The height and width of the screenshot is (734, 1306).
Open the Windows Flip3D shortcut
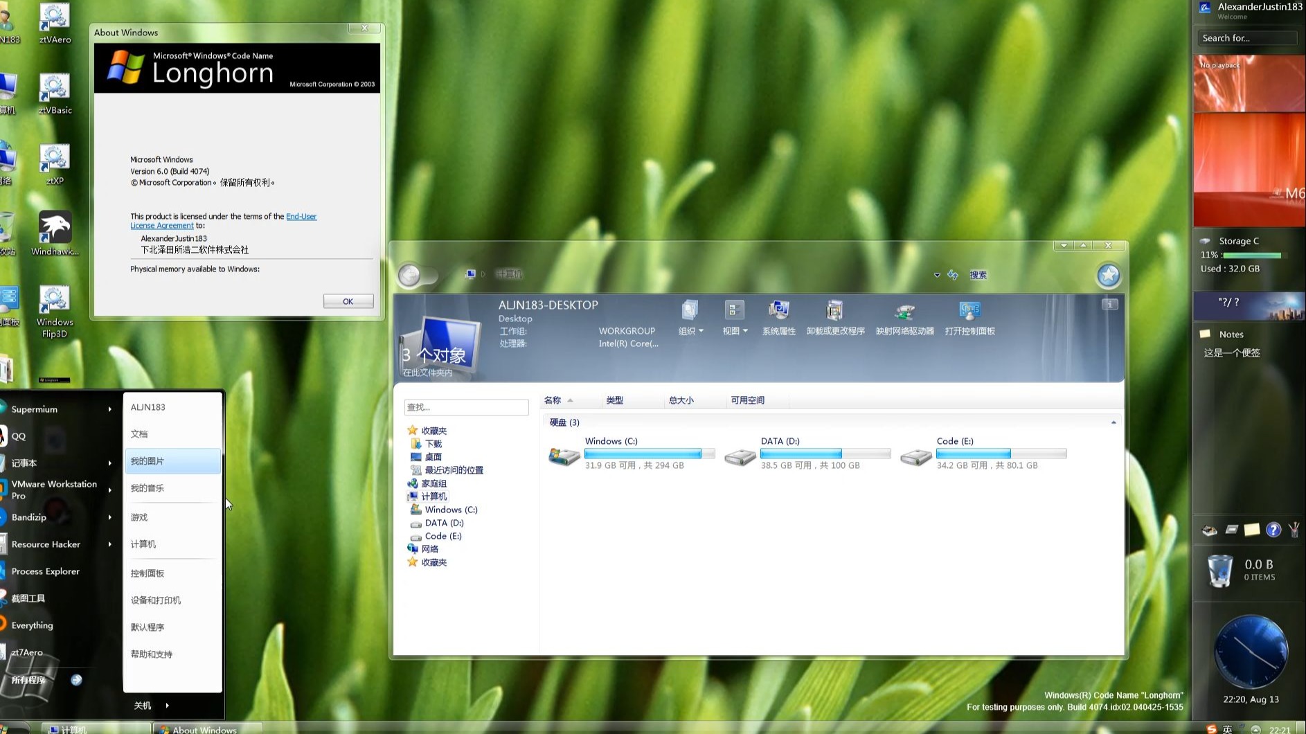tap(55, 312)
